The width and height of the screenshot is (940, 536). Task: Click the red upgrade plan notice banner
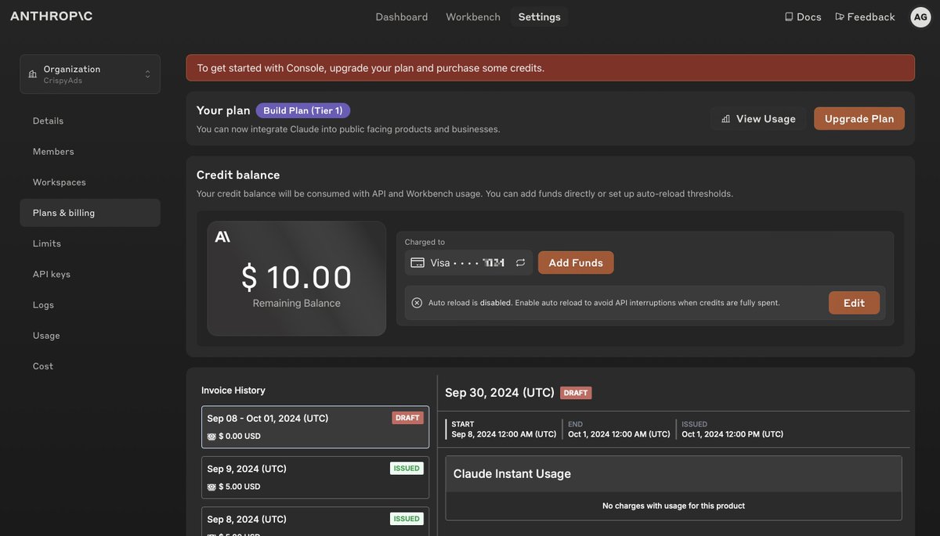pos(550,68)
